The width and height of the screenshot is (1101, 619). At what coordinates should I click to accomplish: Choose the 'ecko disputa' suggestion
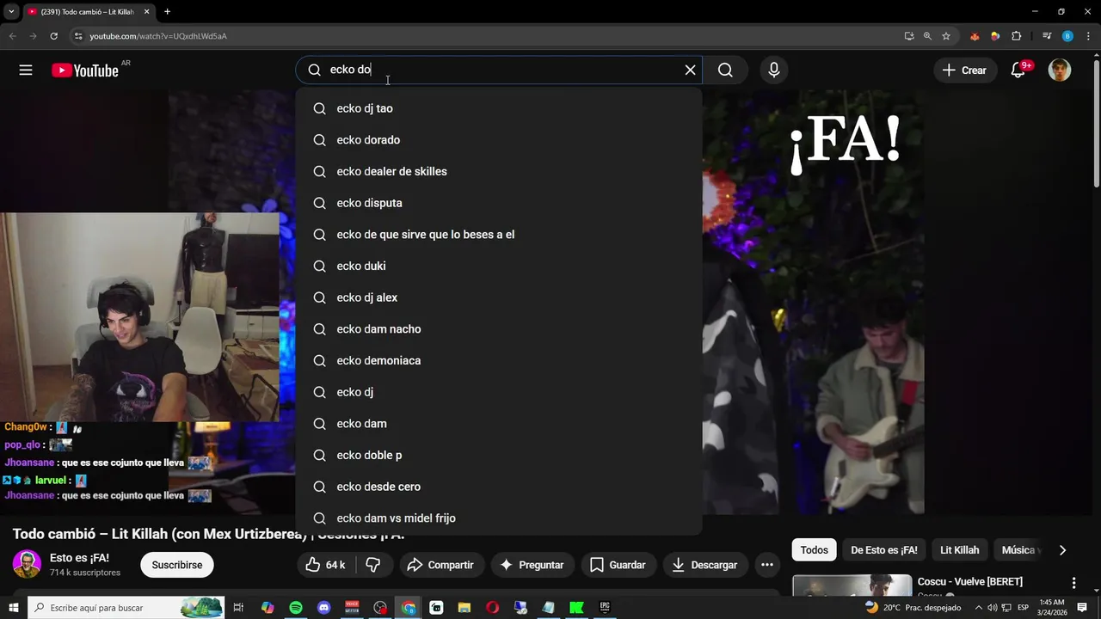499,203
